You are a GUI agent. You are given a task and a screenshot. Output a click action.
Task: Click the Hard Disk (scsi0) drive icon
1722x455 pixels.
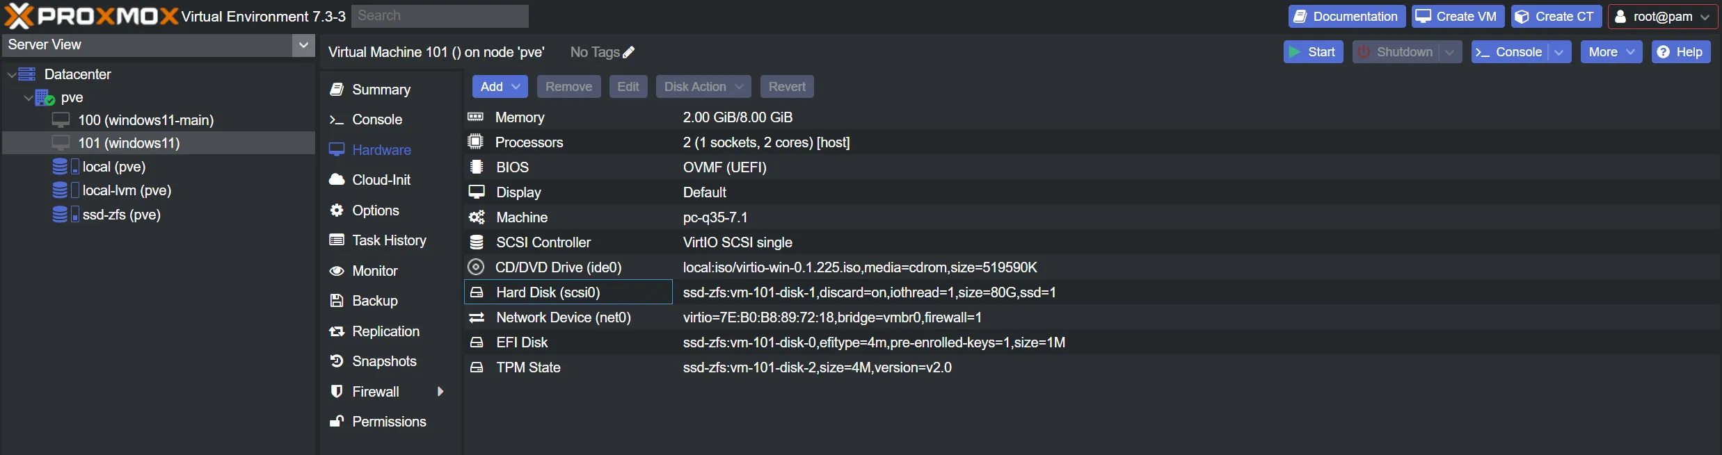tap(477, 292)
